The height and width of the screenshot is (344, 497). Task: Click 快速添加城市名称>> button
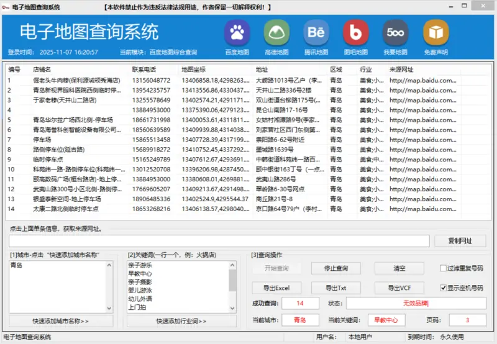pos(61,321)
